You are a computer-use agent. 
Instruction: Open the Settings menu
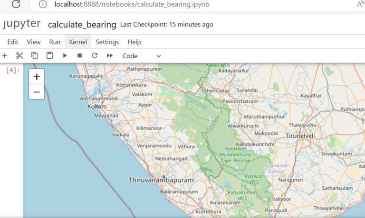[x=107, y=42]
